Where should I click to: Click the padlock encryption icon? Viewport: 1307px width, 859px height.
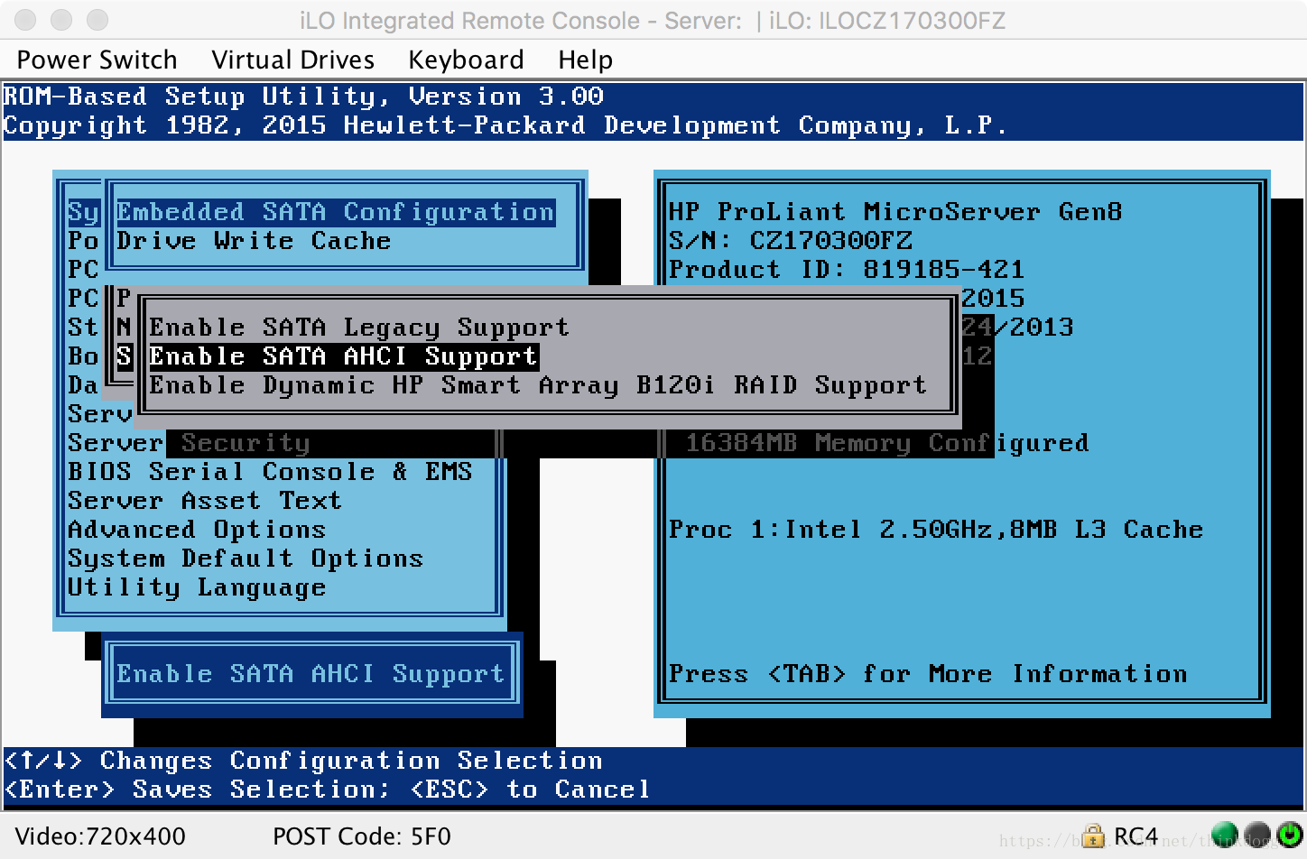click(x=1093, y=836)
